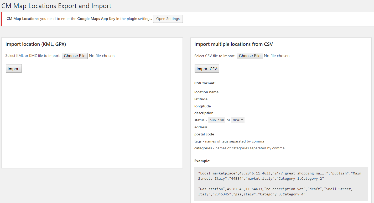Click 'No file chosen' beside CSV file picker
Viewport: 374px width, 203px height.
[x=277, y=56]
